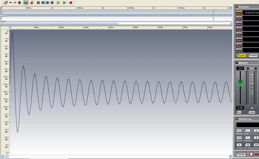Click the Fast Forward double-arrow button
This screenshot has width=259, height=159.
click(47, 3)
